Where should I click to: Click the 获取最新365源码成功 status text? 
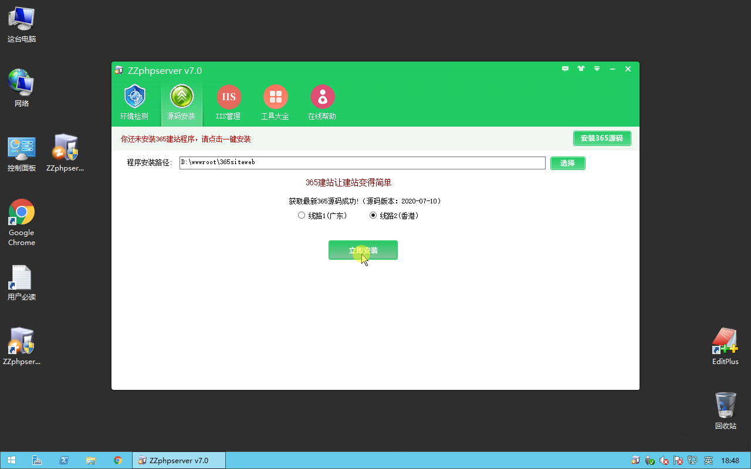pyautogui.click(x=364, y=201)
